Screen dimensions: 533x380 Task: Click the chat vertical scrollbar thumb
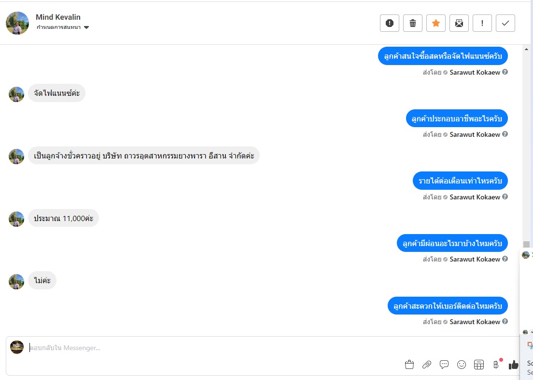pyautogui.click(x=526, y=245)
